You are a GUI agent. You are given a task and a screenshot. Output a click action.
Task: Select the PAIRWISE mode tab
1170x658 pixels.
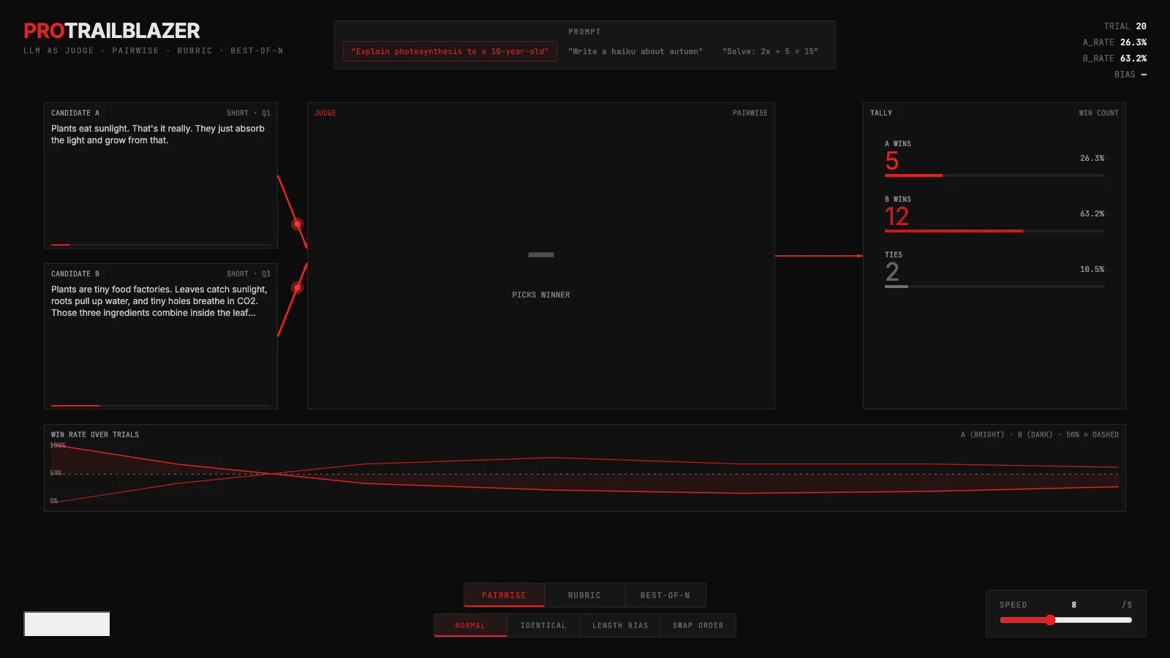pyautogui.click(x=504, y=594)
